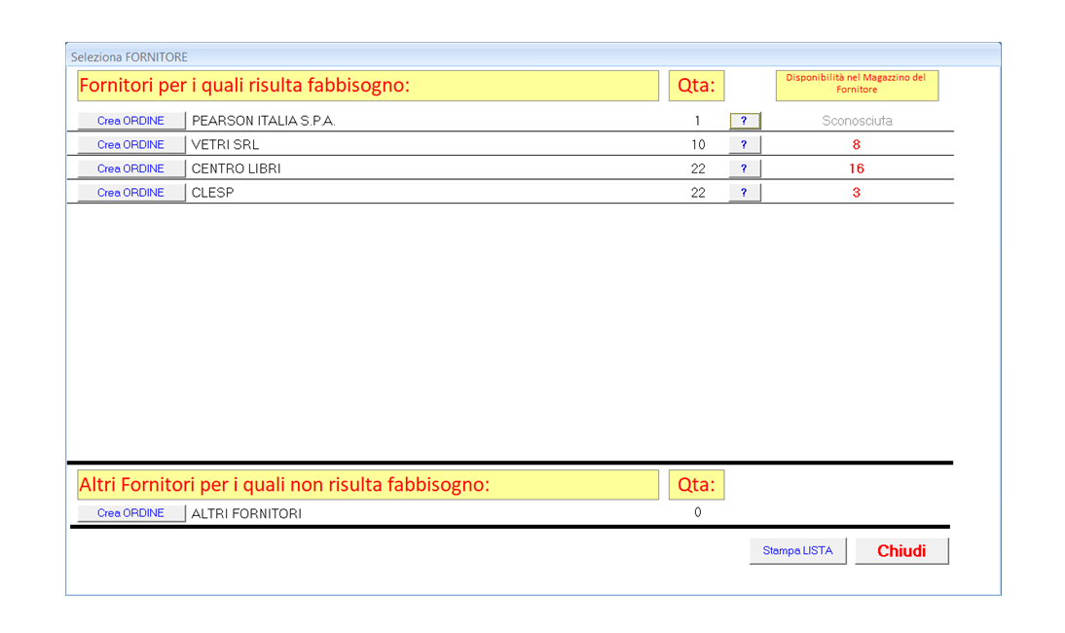The height and width of the screenshot is (633, 1065).
Task: Click the Altri Fornitori non risulta fabbisogno header
Action: coord(367,485)
